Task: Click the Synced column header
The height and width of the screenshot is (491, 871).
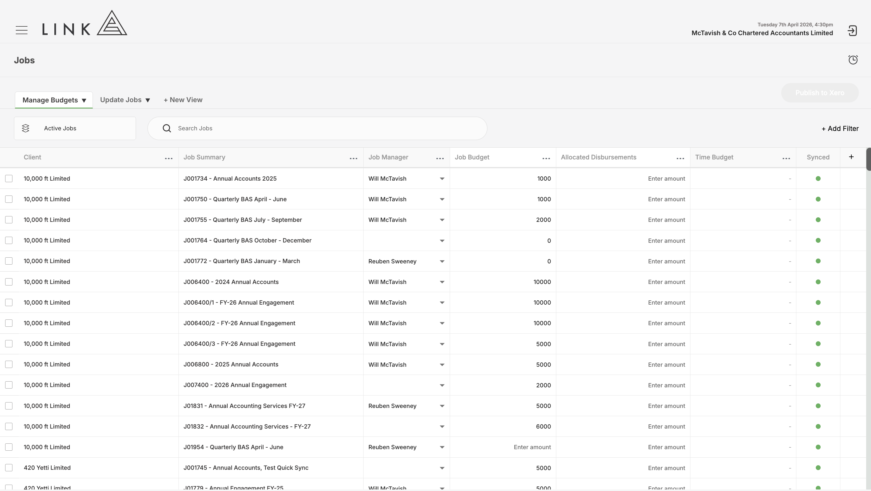Action: coord(818,157)
